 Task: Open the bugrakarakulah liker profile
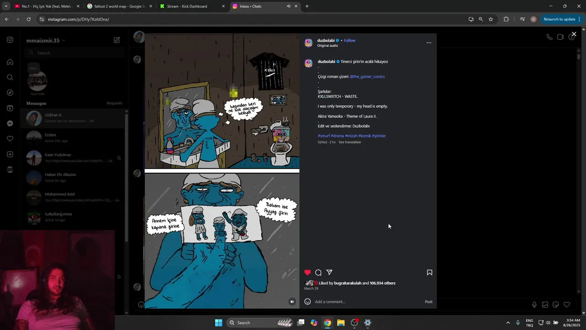(347, 283)
